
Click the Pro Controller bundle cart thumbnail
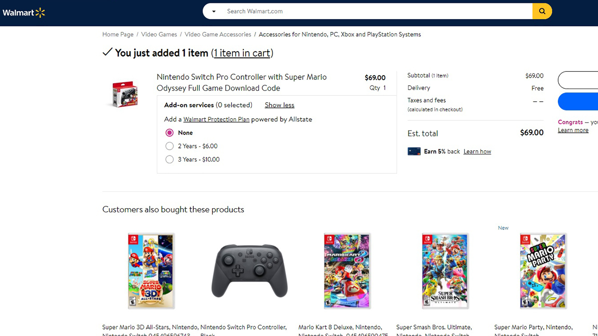(125, 94)
